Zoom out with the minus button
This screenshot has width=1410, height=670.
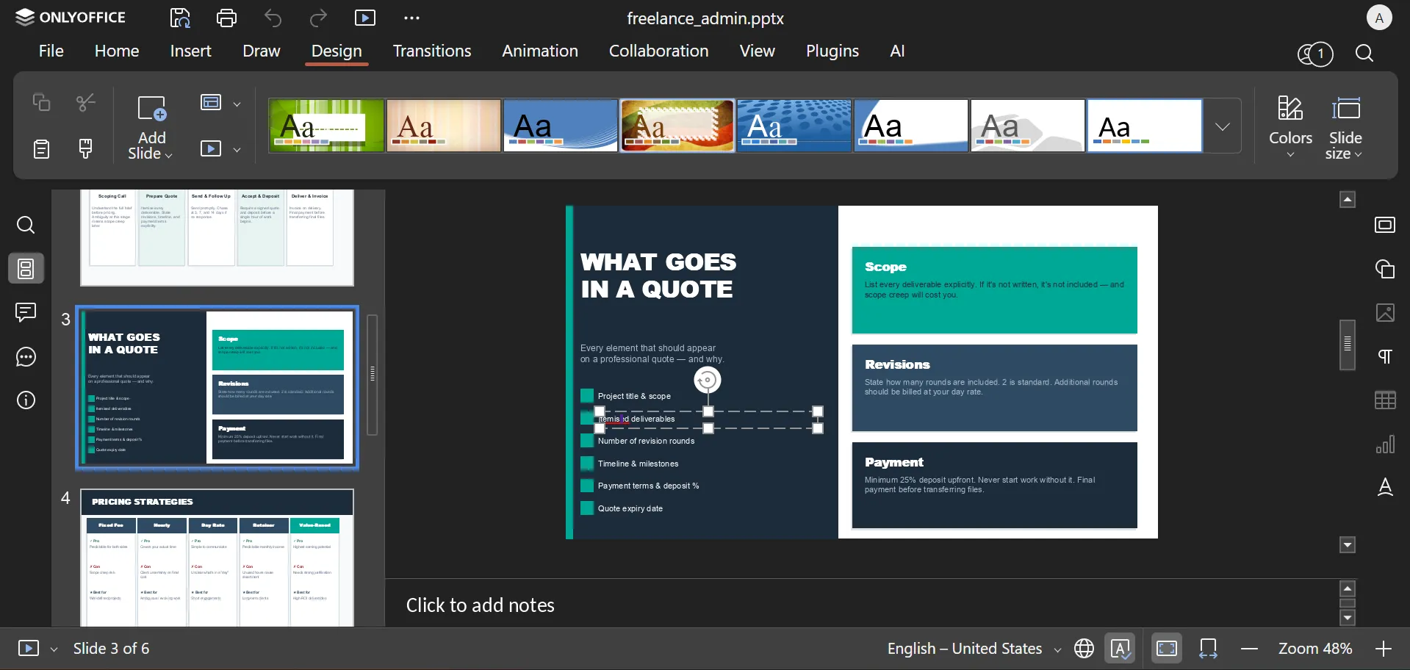[1249, 649]
